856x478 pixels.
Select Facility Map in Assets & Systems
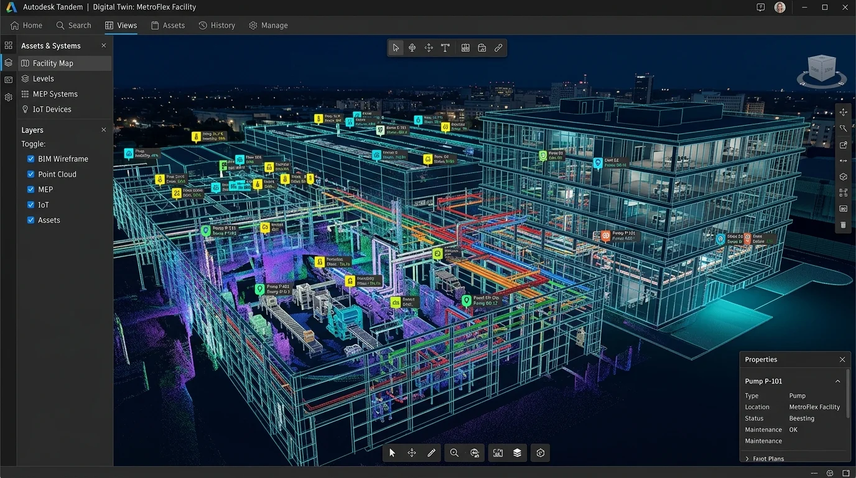[65, 63]
